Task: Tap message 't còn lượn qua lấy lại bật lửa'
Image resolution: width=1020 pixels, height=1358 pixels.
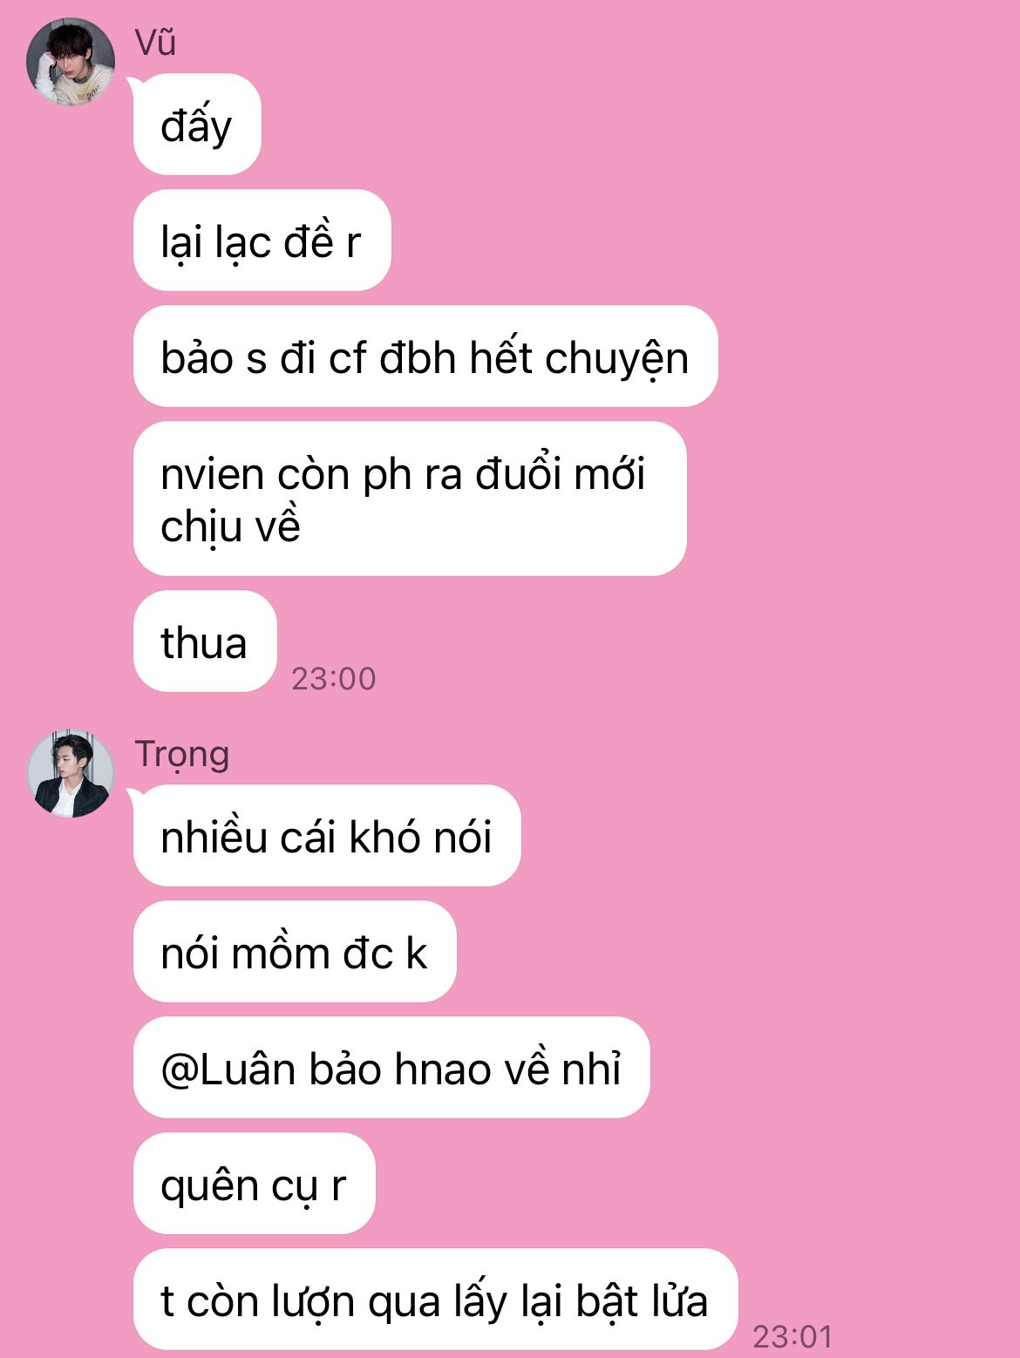Action: pyautogui.click(x=436, y=1300)
